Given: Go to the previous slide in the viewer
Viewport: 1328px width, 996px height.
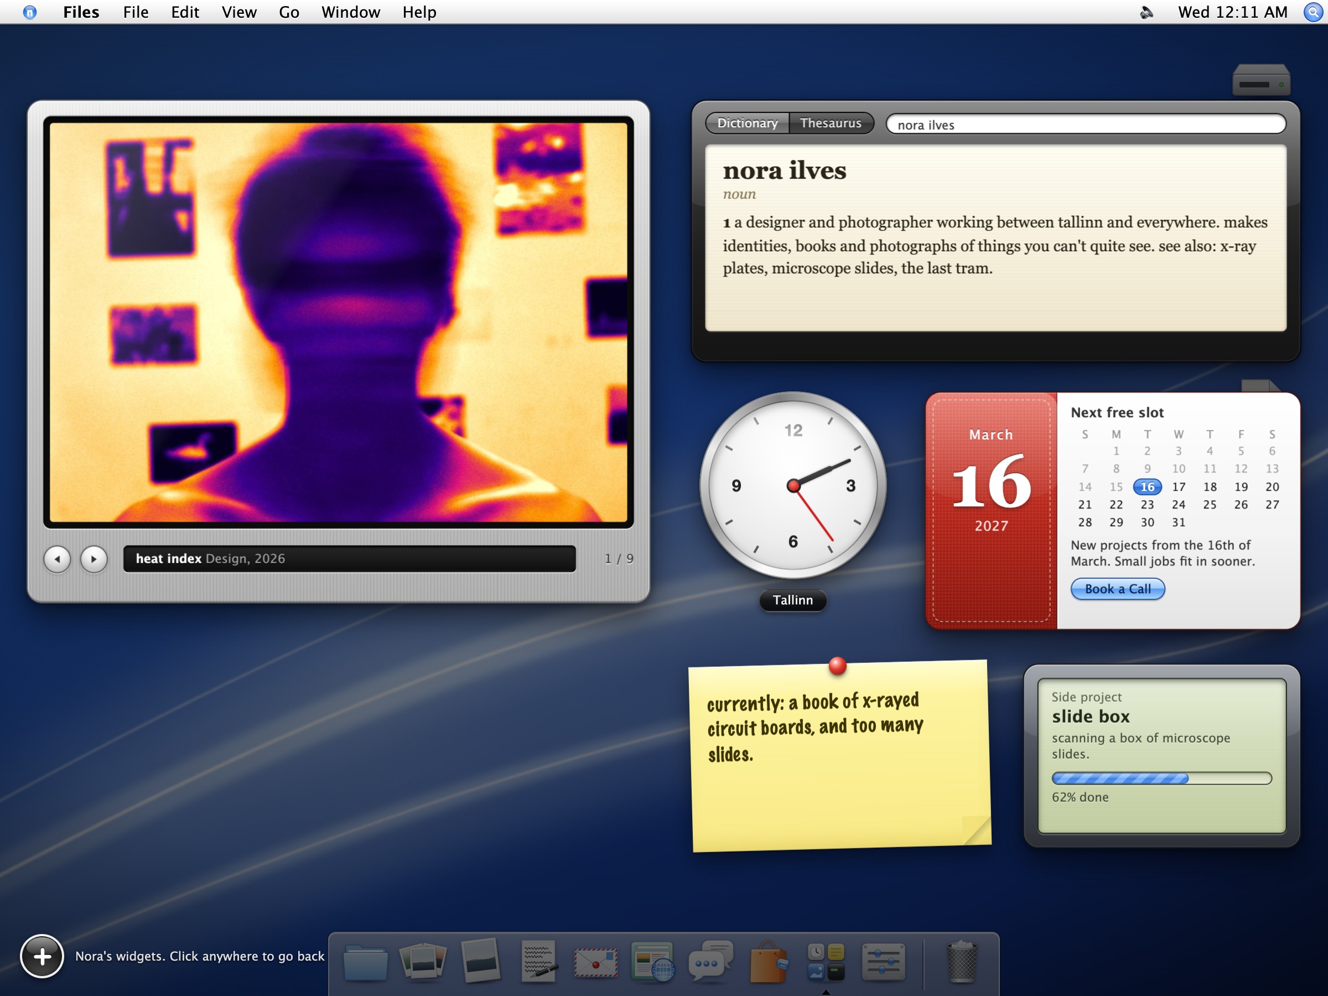Looking at the screenshot, I should pyautogui.click(x=58, y=559).
